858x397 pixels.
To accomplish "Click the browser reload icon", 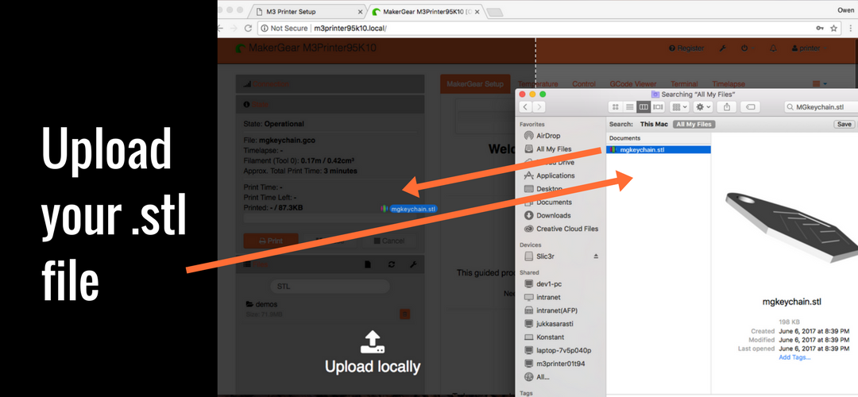I will [248, 28].
